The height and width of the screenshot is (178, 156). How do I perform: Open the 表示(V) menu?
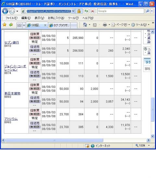tap(39, 18)
